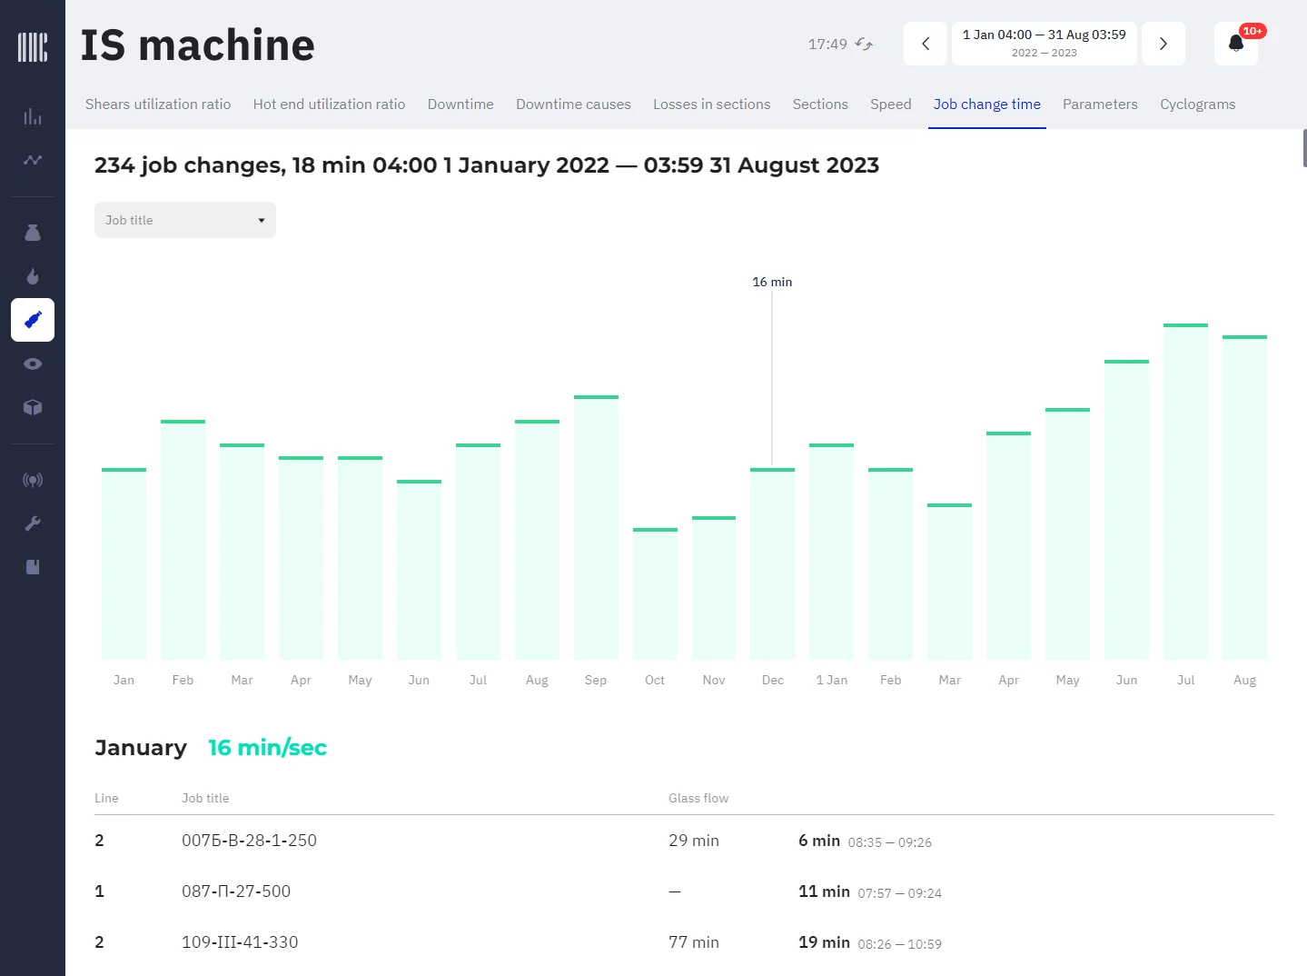Go to next date period

click(1163, 44)
